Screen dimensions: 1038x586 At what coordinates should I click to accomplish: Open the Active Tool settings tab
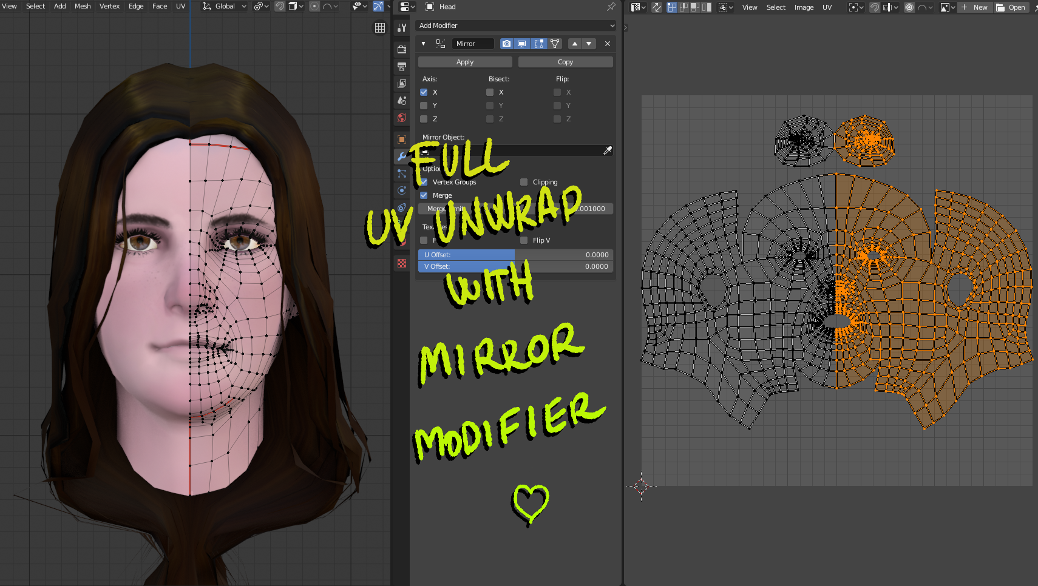pyautogui.click(x=401, y=28)
